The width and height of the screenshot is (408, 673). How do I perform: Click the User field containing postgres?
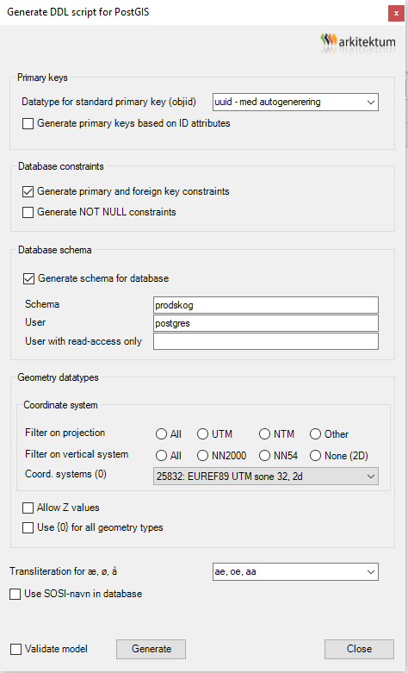coord(266,323)
